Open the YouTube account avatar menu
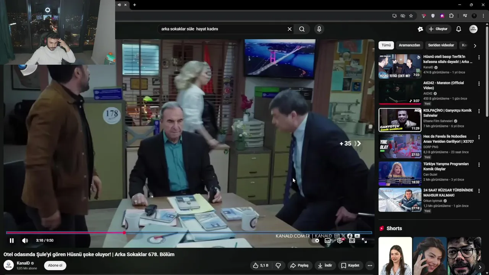 [x=473, y=29]
